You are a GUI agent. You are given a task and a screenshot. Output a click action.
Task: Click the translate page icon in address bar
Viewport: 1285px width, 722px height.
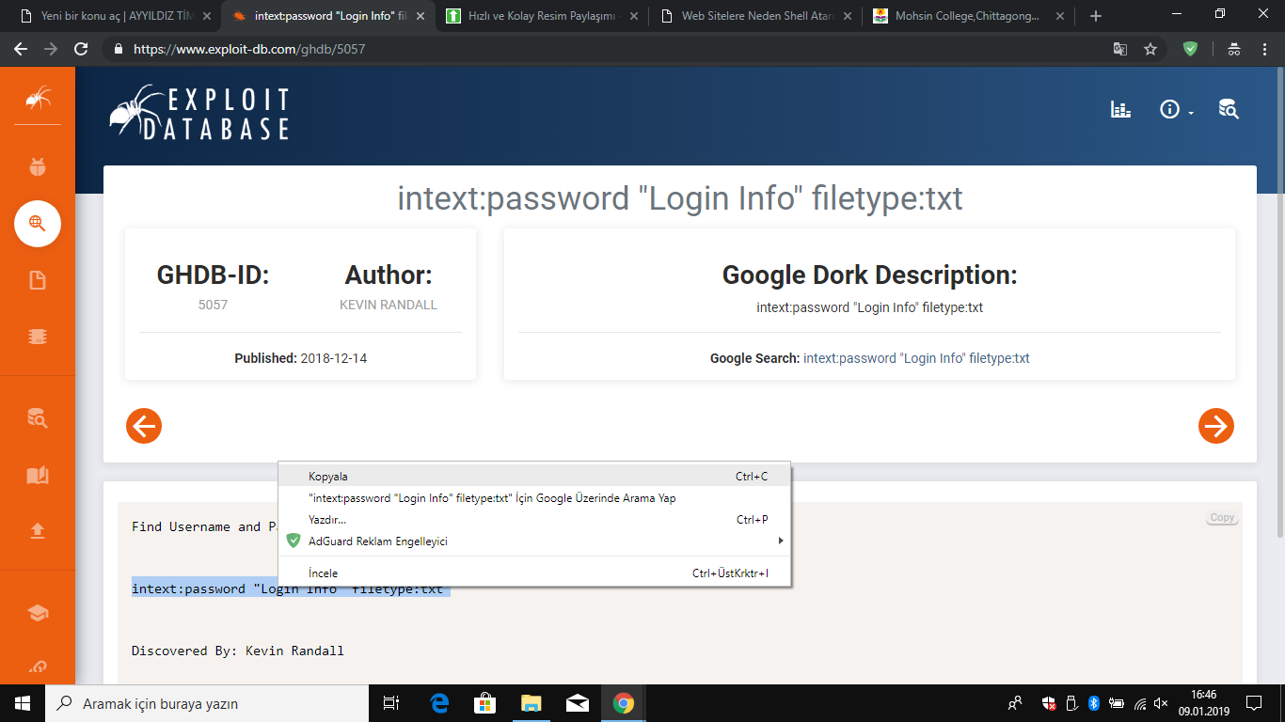(1119, 49)
